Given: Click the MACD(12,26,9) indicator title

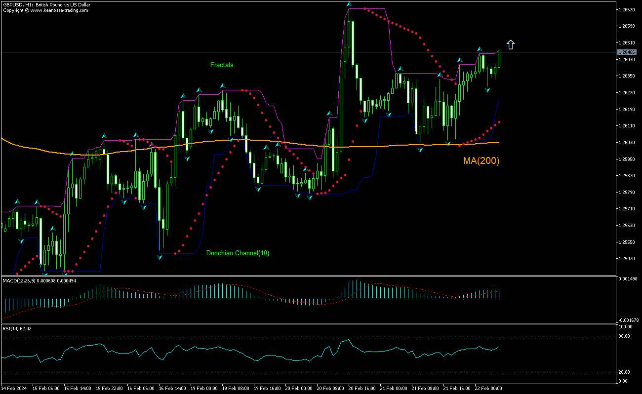Looking at the screenshot, I should (40, 280).
